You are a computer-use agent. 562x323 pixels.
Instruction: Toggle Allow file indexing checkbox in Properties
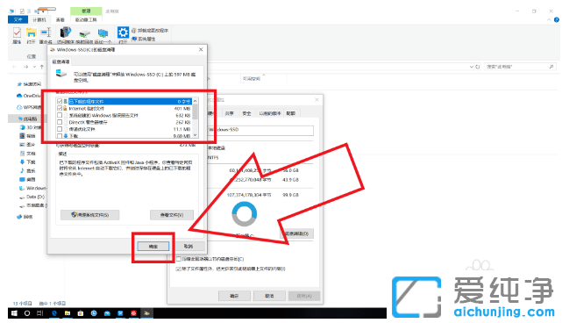179,269
